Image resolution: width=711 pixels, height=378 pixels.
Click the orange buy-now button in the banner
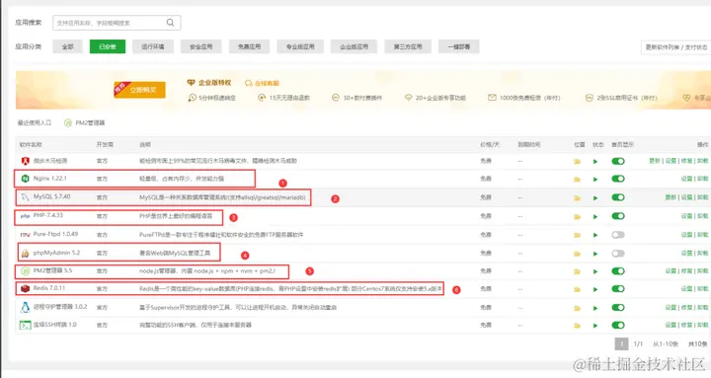click(x=139, y=90)
